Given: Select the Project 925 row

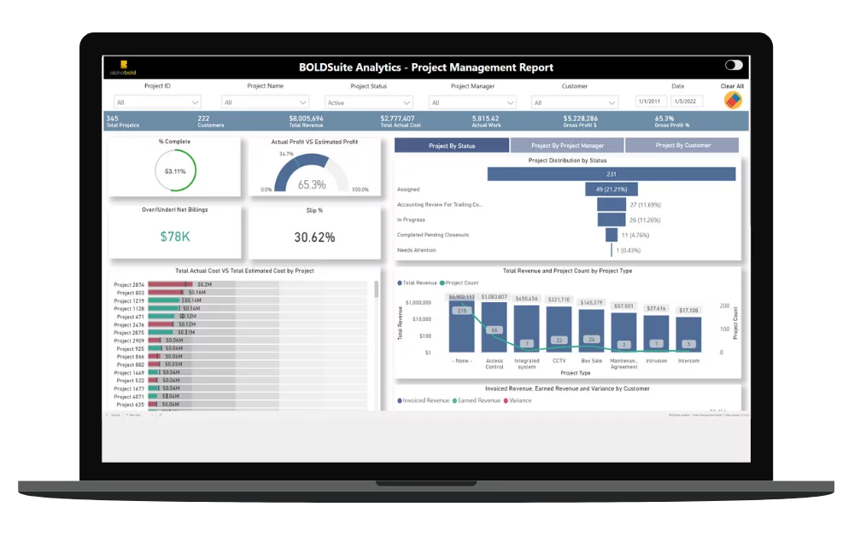Looking at the screenshot, I should coord(240,348).
